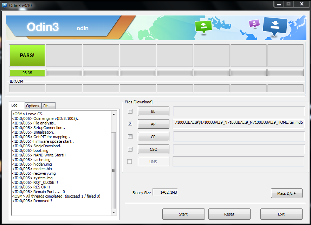311x225 pixels.
Task: Select the 'Remain Port .... 0' log line
Action: 38,192
